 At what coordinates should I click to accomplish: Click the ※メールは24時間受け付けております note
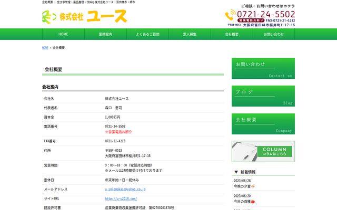[133, 171]
